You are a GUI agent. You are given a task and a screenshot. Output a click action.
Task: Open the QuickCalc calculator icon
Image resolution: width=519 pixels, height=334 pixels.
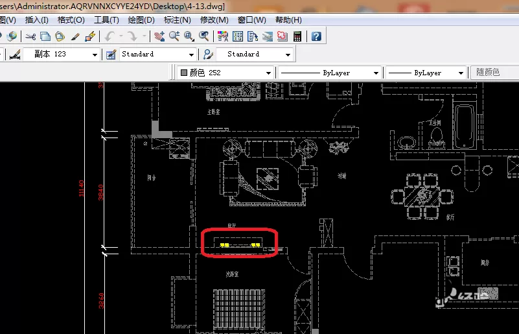(x=297, y=36)
